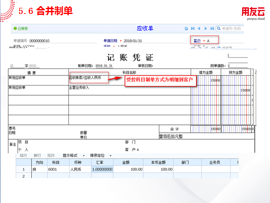Open the 排序定位 dropdown
270x203 pixels.
pos(101,155)
